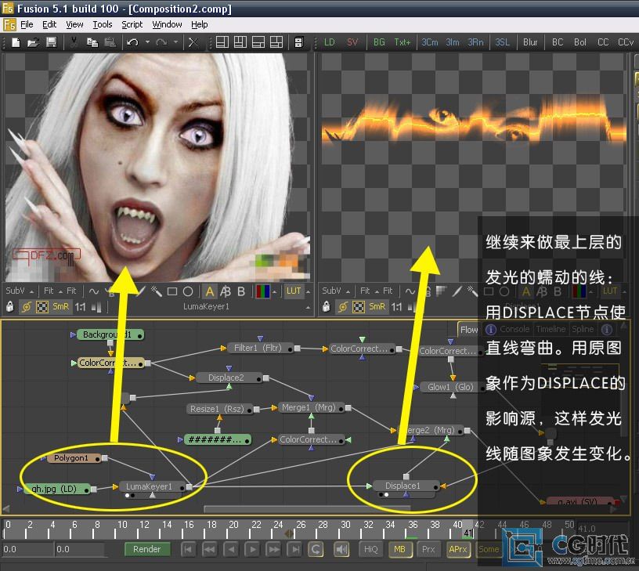This screenshot has height=571, width=639.
Task: Lock the right viewer with padlock
Action: click(327, 306)
